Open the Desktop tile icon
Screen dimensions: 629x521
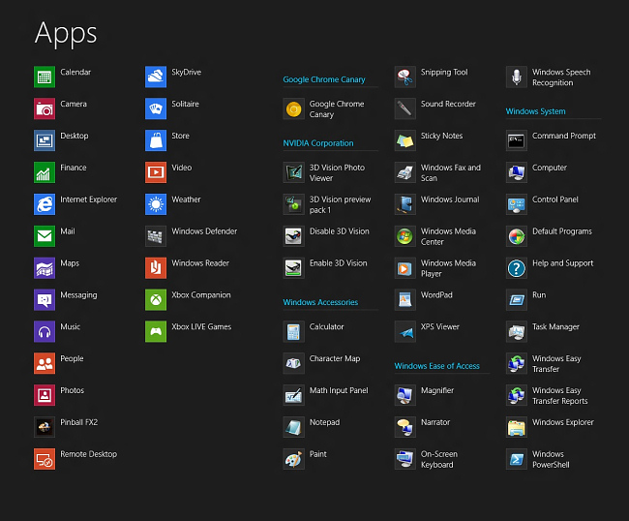click(x=45, y=140)
